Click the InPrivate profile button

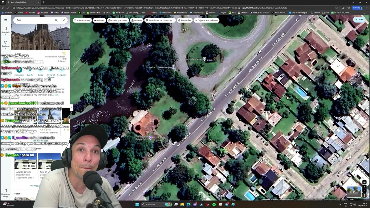click(358, 8)
